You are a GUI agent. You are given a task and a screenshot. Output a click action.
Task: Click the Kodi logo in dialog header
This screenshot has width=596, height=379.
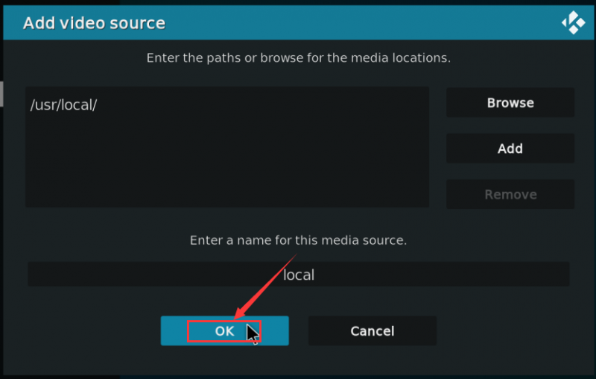pos(574,23)
